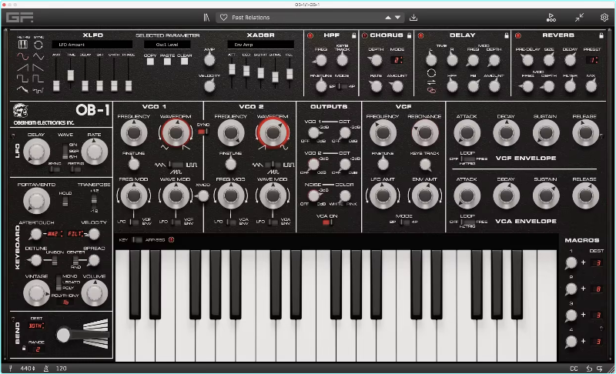Click the XLFO Time slider handle
616x374 pixels.
click(x=71, y=75)
